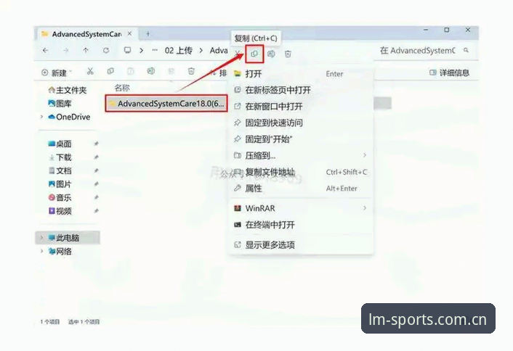Viewport: 513px width, 351px height.
Task: Click the Copy icon in Explorer toolbar
Action: click(x=110, y=71)
